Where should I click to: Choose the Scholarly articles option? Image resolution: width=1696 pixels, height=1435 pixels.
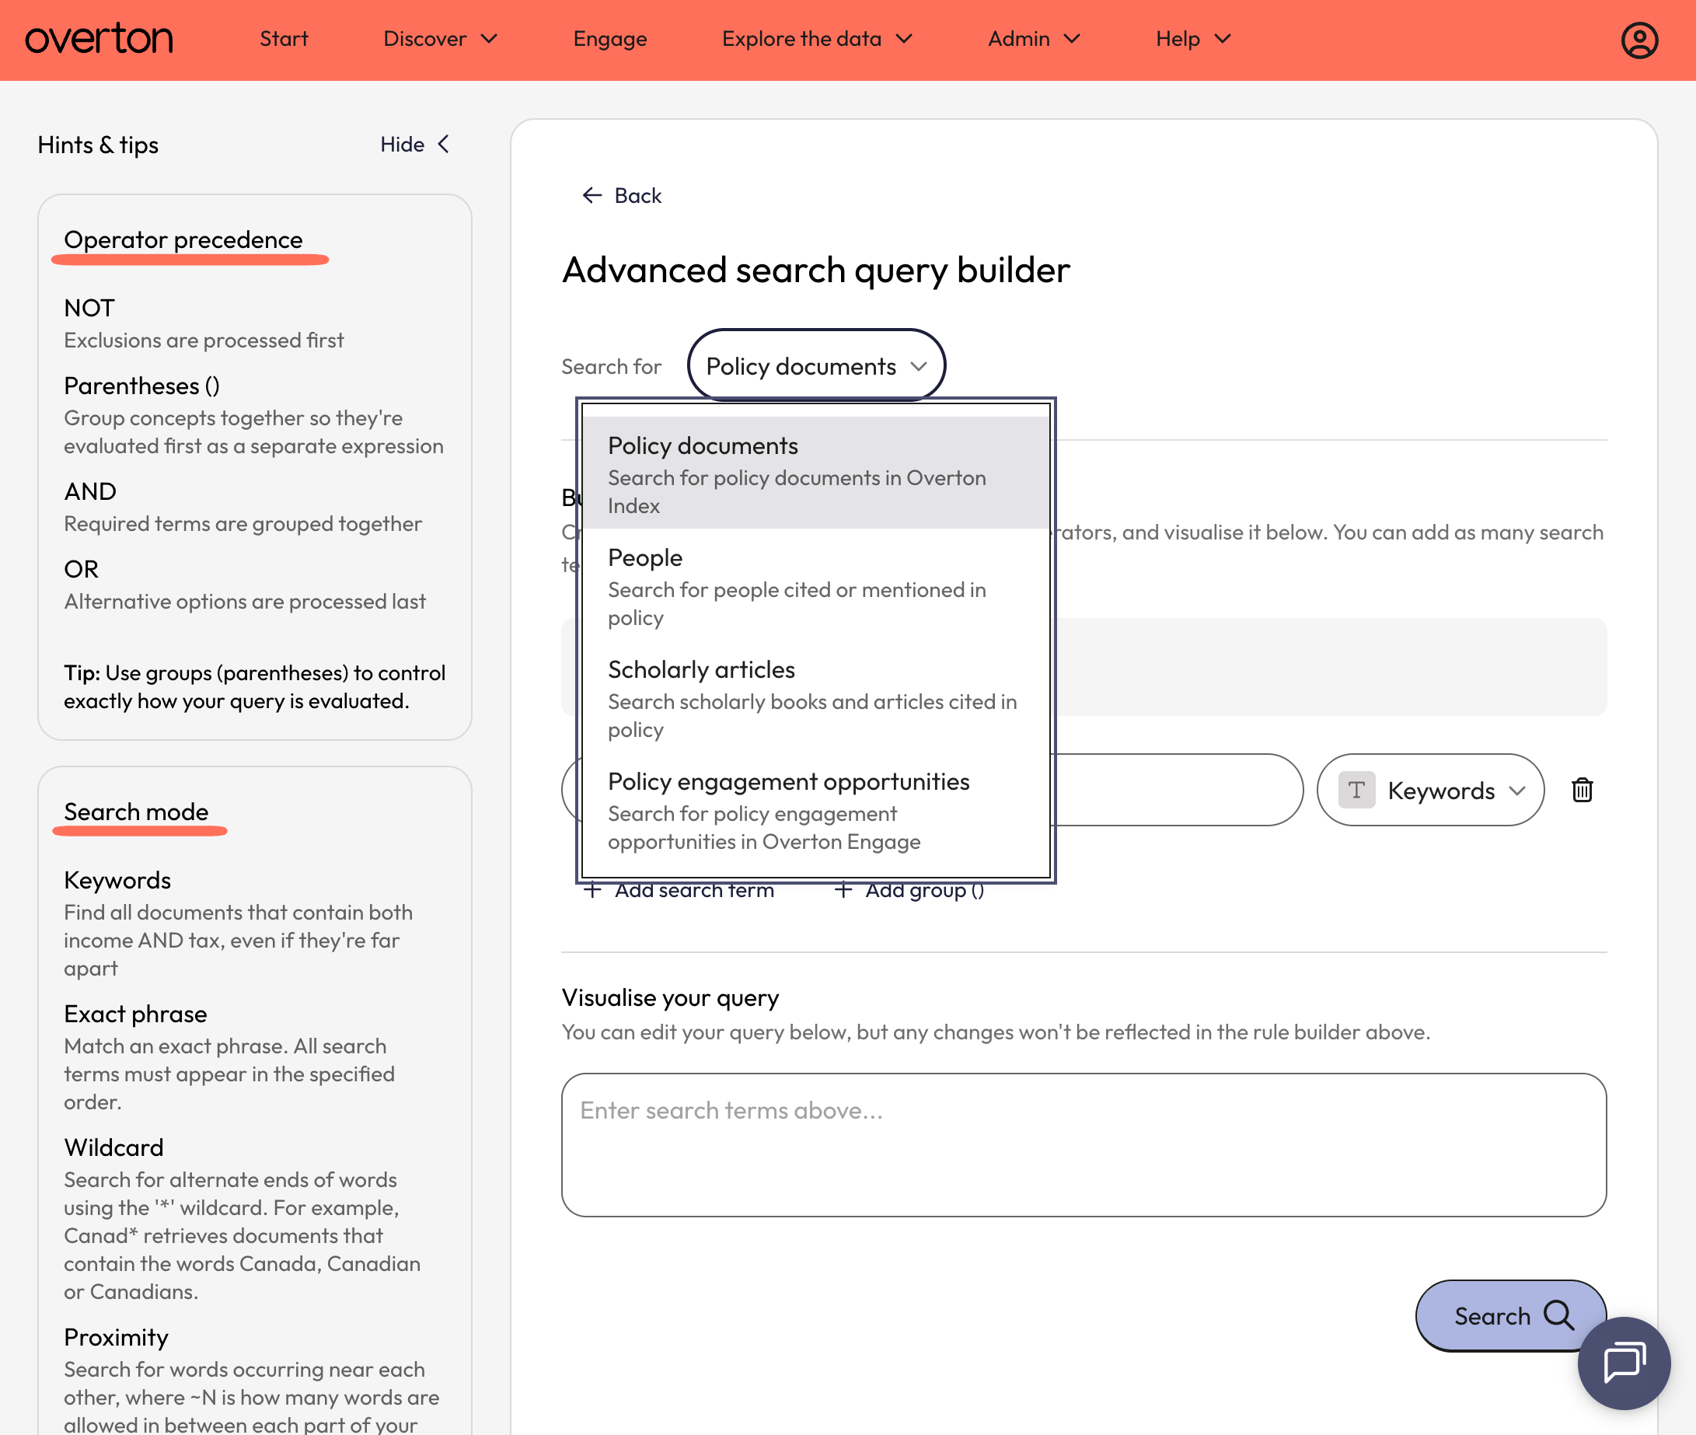point(816,698)
